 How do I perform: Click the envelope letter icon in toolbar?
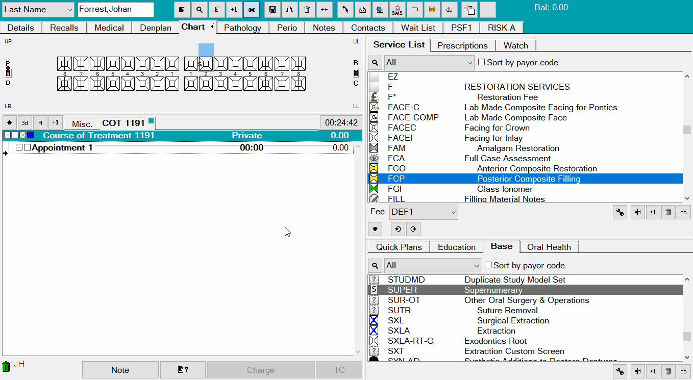[x=362, y=10]
